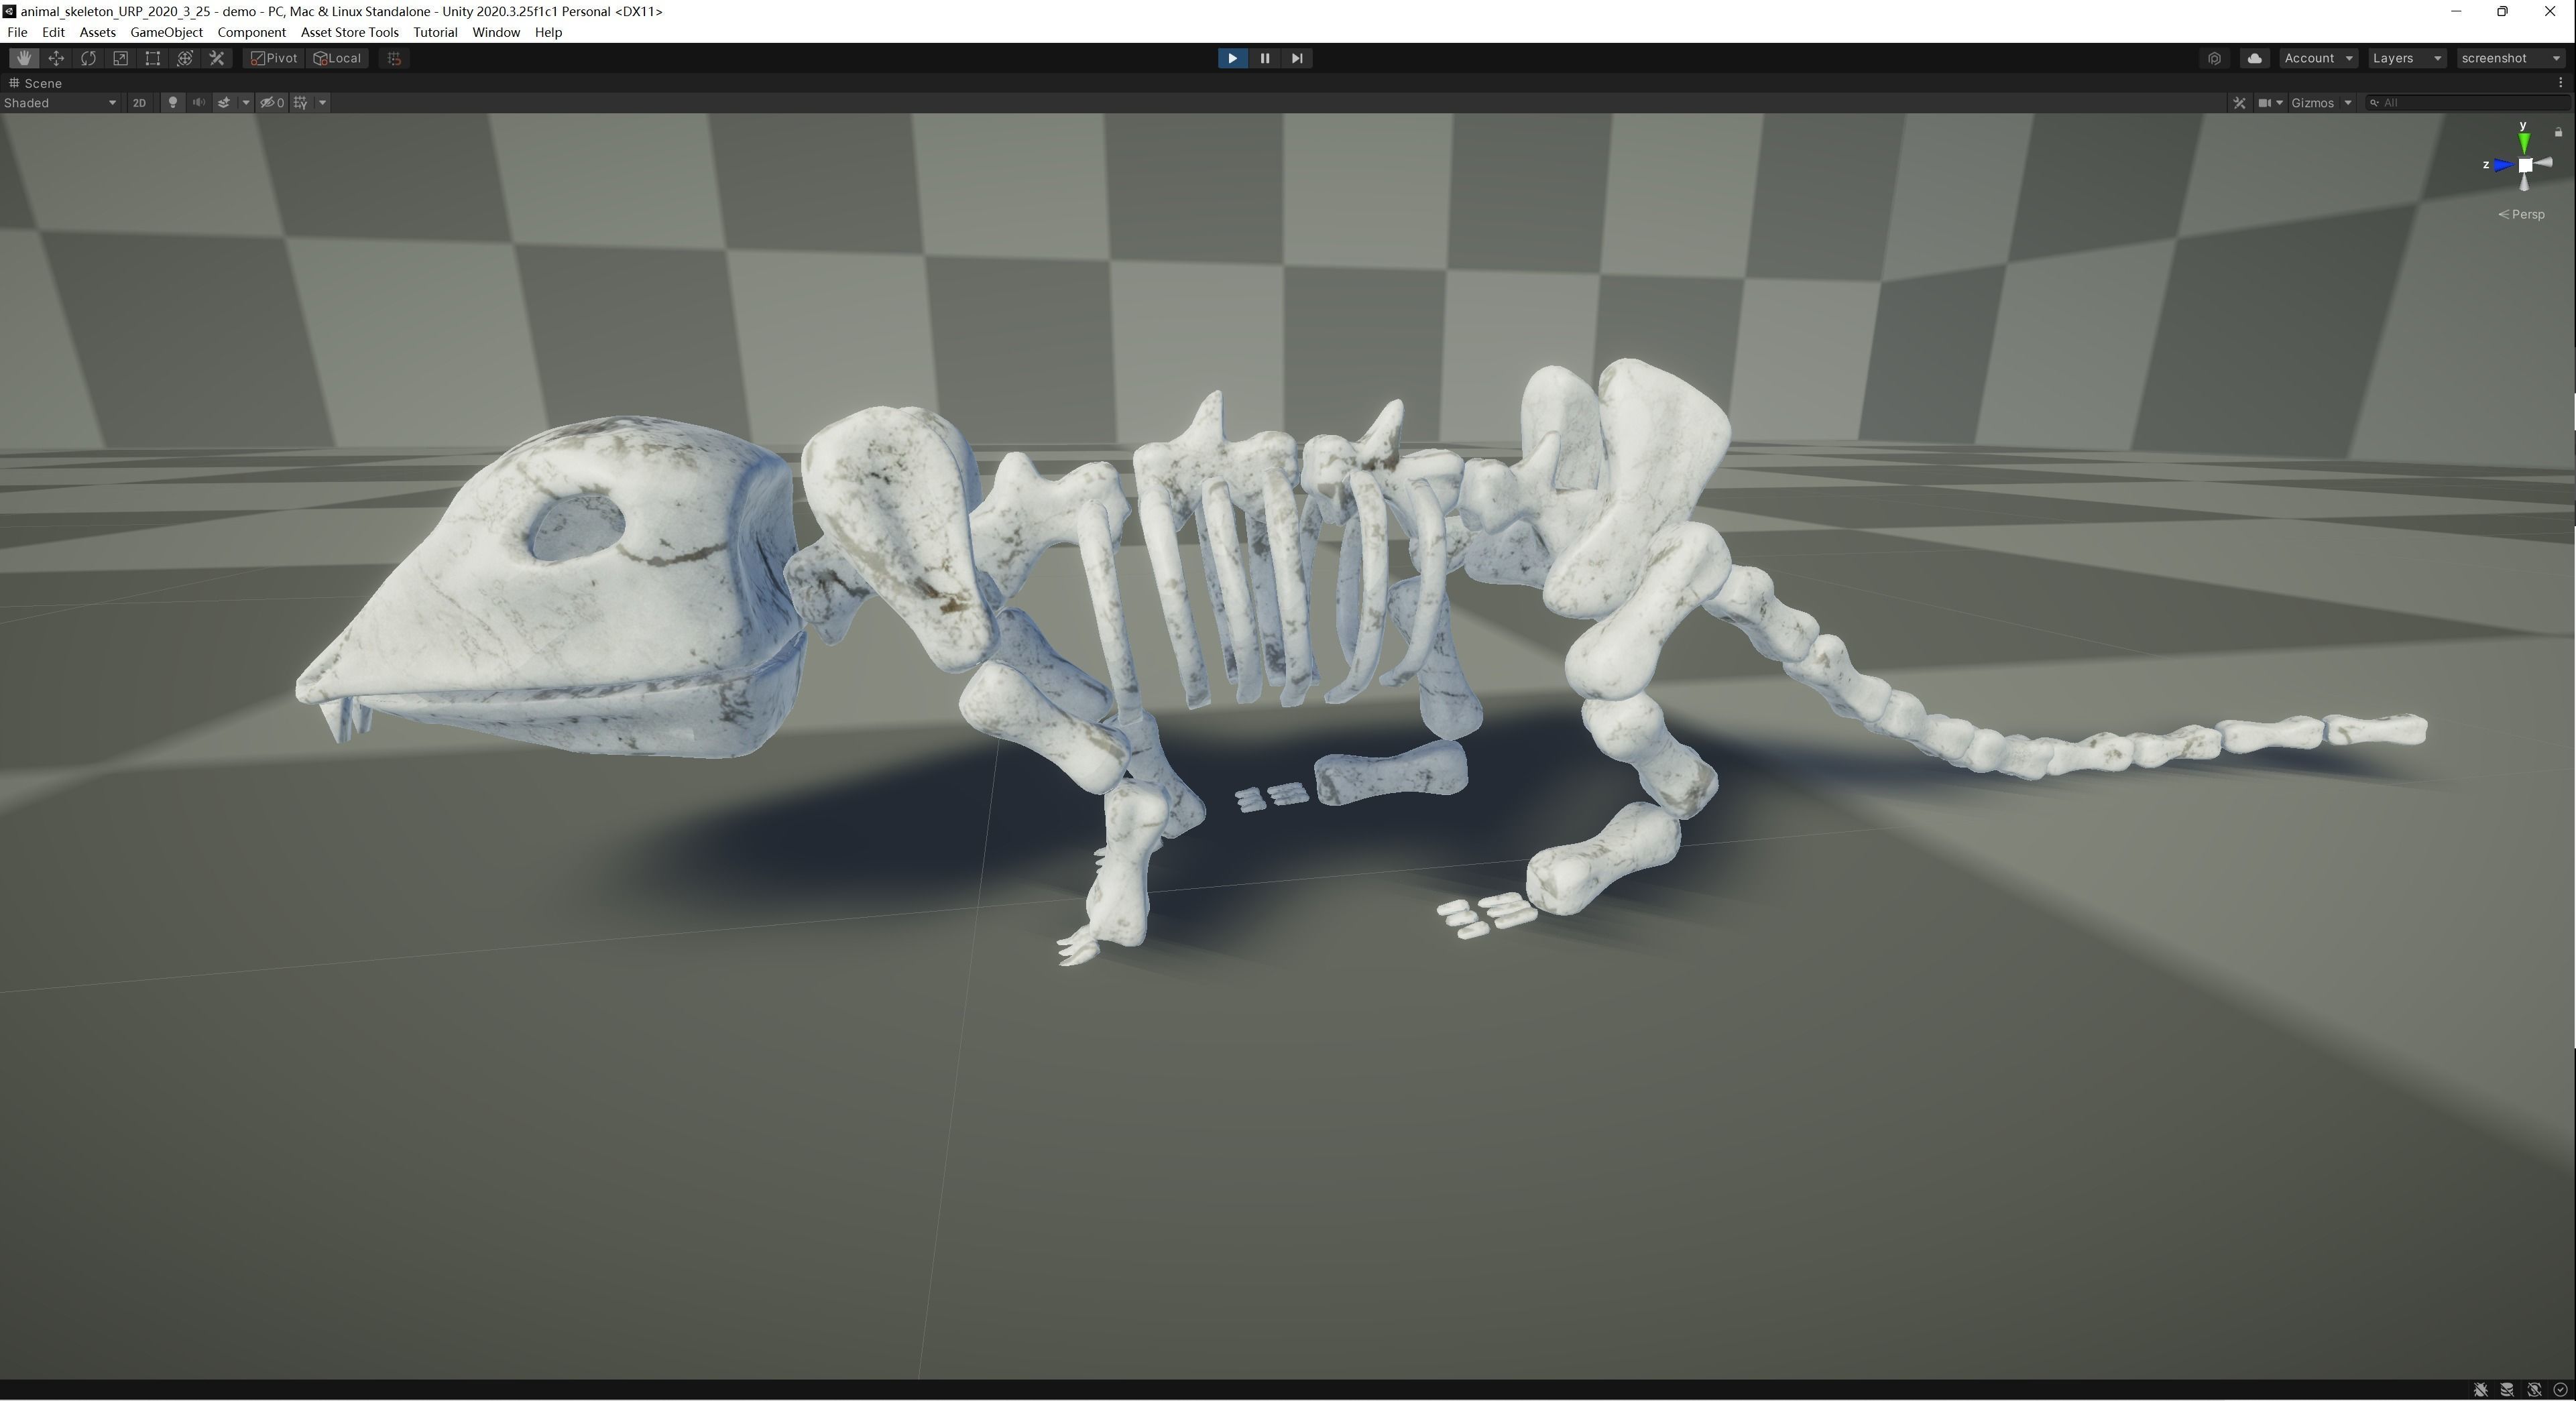Image resolution: width=2576 pixels, height=1401 pixels.
Task: Click the gizmo center cube
Action: pyautogui.click(x=2525, y=165)
